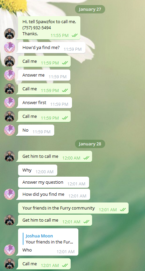Image resolution: width=145 pixels, height=271 pixels.
Task: Click purple avatar beside the "Who" reply
Action: (9, 250)
